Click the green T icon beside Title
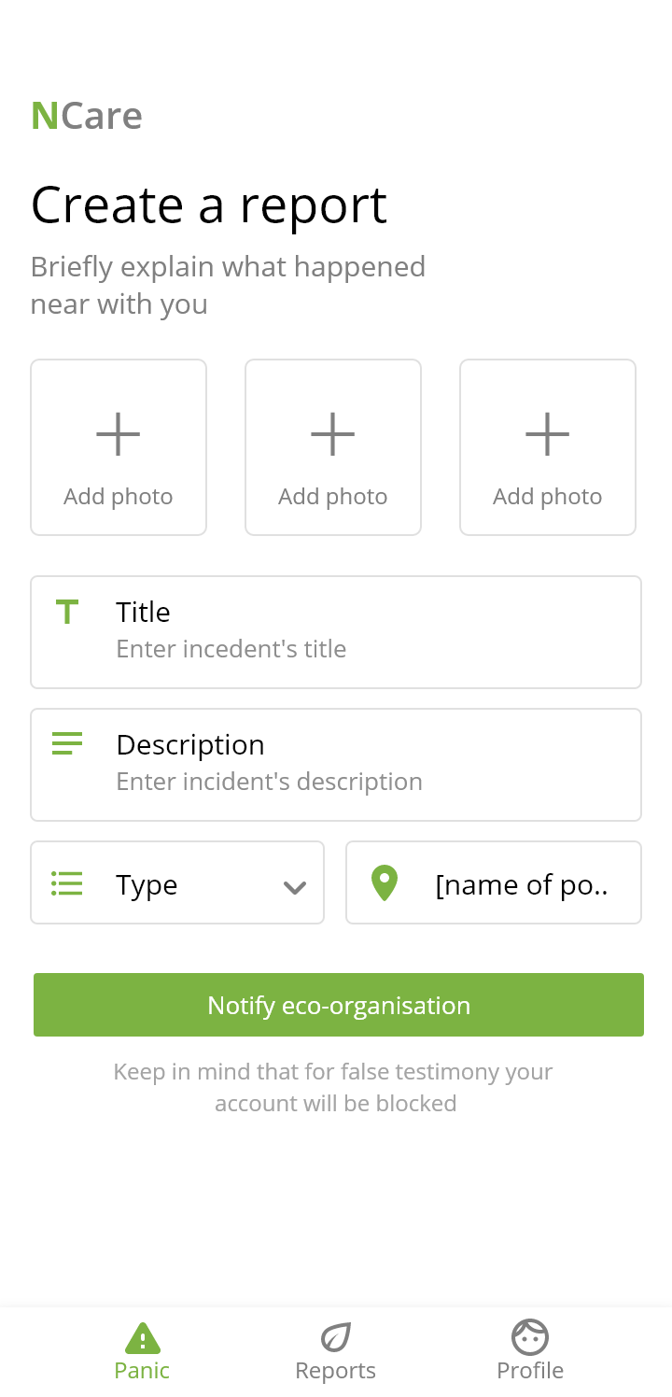The image size is (672, 1397). [66, 613]
